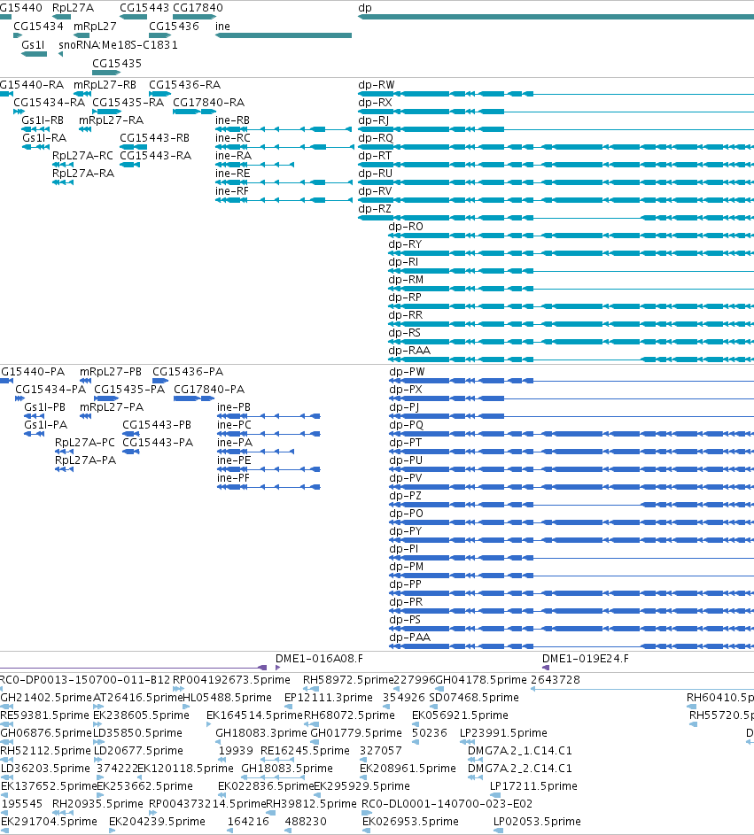Image resolution: width=754 pixels, height=835 pixels.
Task: Select the ine gene span bar
Action: point(284,35)
